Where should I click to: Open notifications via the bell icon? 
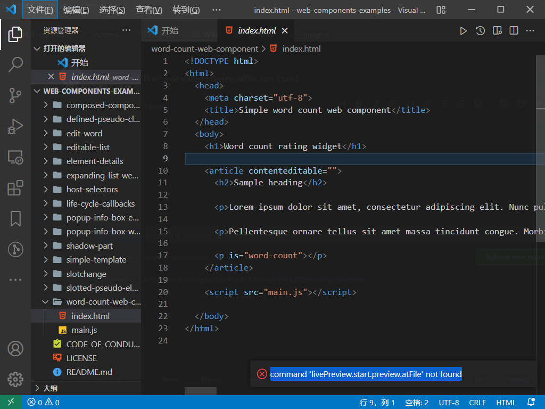pyautogui.click(x=530, y=402)
